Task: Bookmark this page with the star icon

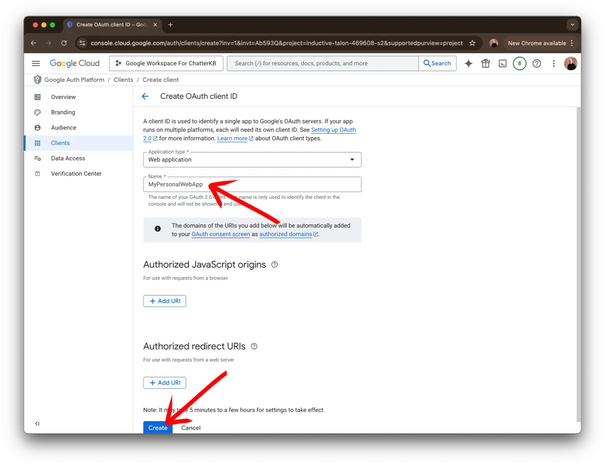Action: pyautogui.click(x=472, y=43)
